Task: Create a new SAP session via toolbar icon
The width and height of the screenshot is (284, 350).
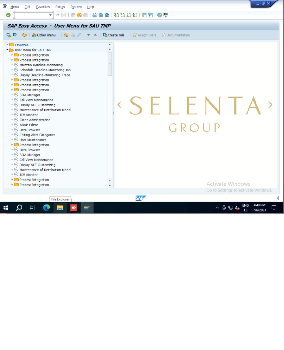Action: (144, 15)
